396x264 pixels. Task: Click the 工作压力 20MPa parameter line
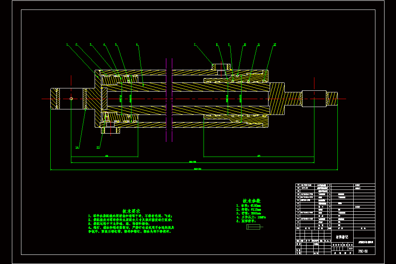251,217
